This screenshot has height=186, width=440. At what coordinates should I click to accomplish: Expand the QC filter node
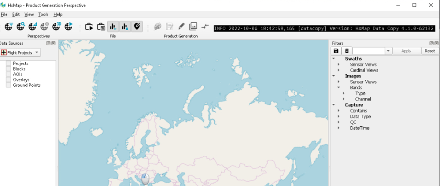339,122
